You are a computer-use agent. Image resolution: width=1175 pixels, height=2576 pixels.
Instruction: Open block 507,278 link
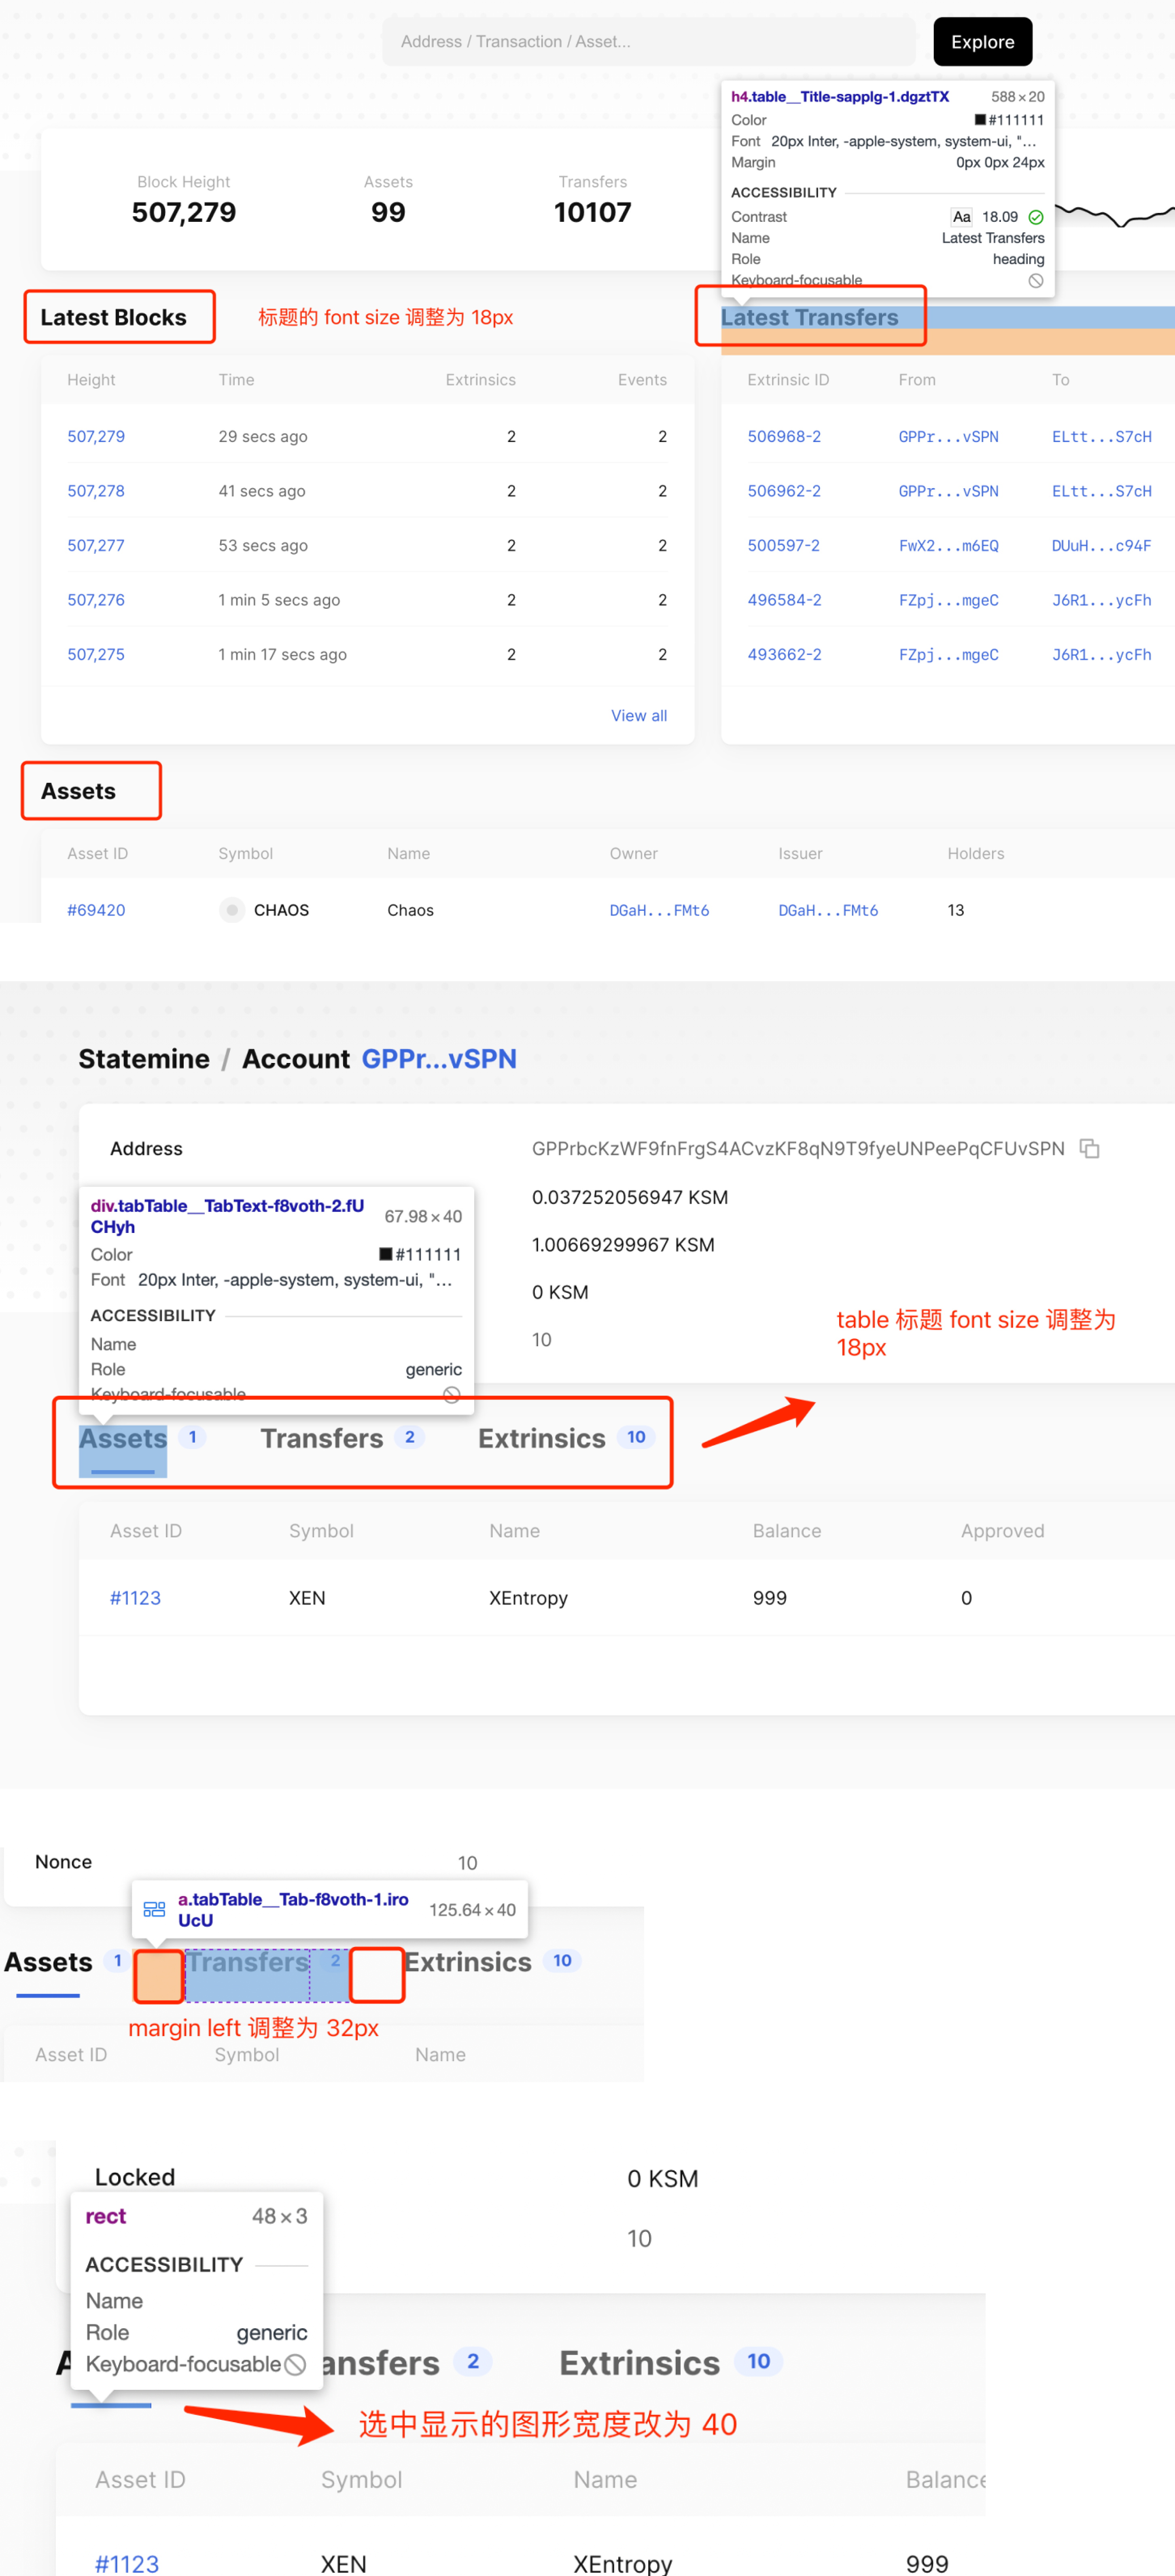coord(96,491)
